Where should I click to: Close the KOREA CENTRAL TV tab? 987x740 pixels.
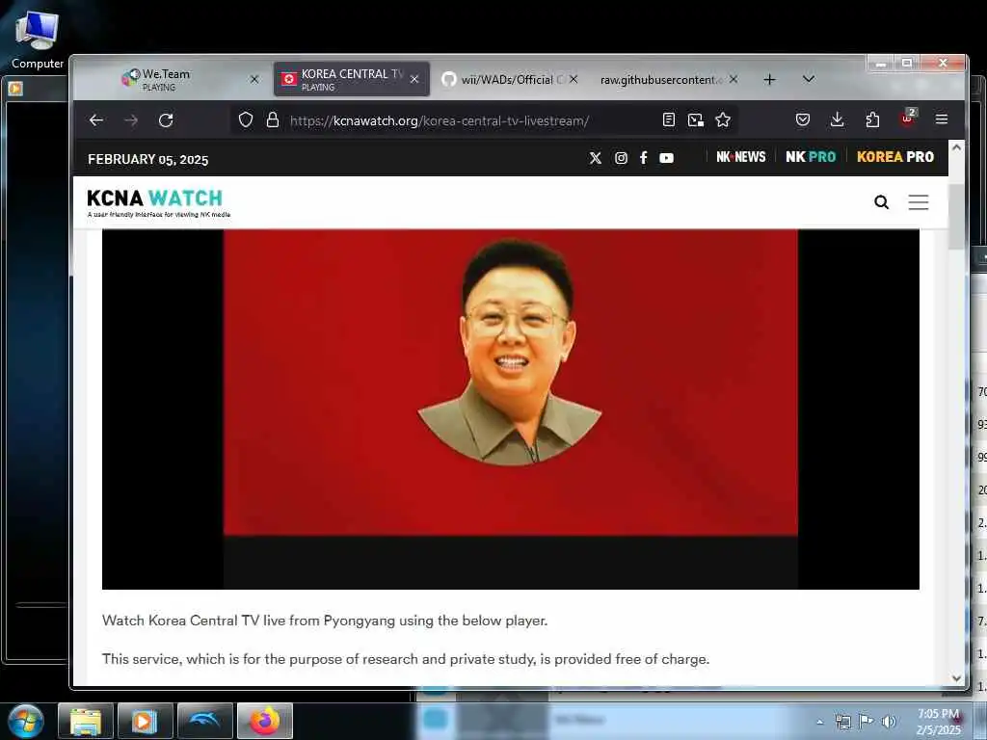(x=414, y=79)
